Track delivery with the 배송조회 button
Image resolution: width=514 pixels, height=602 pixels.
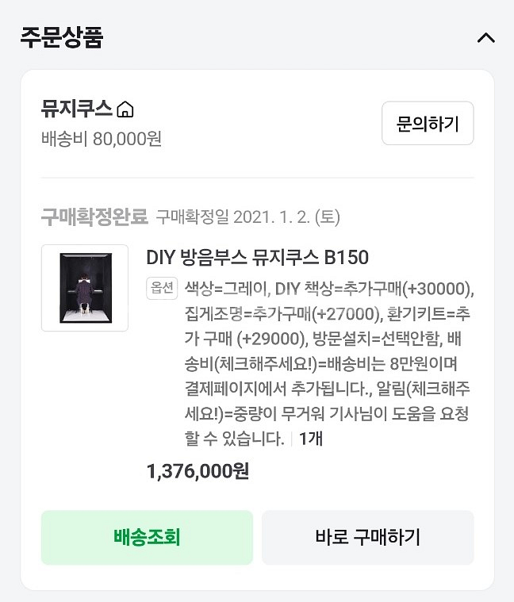coord(147,537)
